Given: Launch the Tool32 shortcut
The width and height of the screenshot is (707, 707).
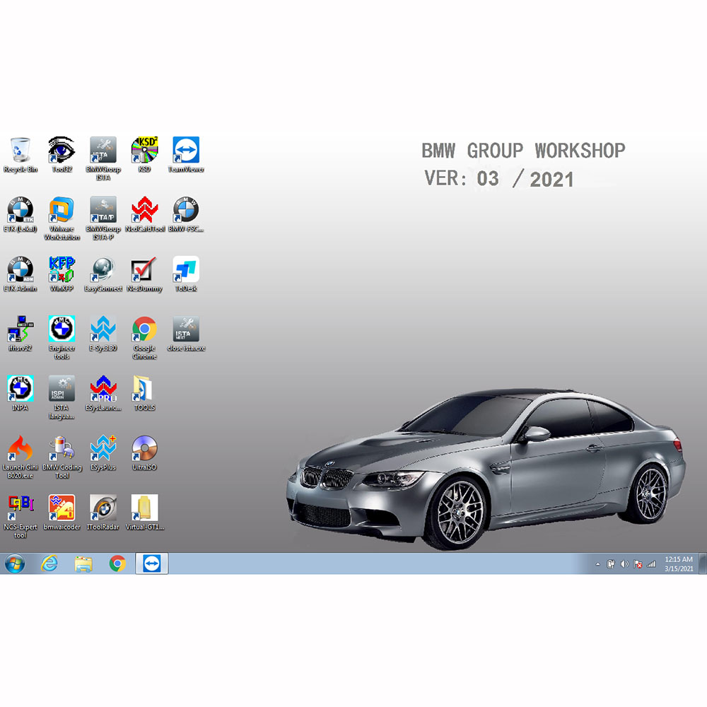Looking at the screenshot, I should 62,155.
